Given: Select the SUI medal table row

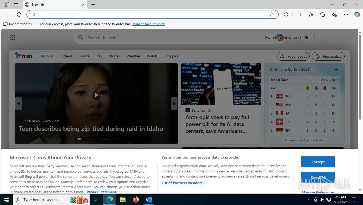Looking at the screenshot, I should (304, 122).
